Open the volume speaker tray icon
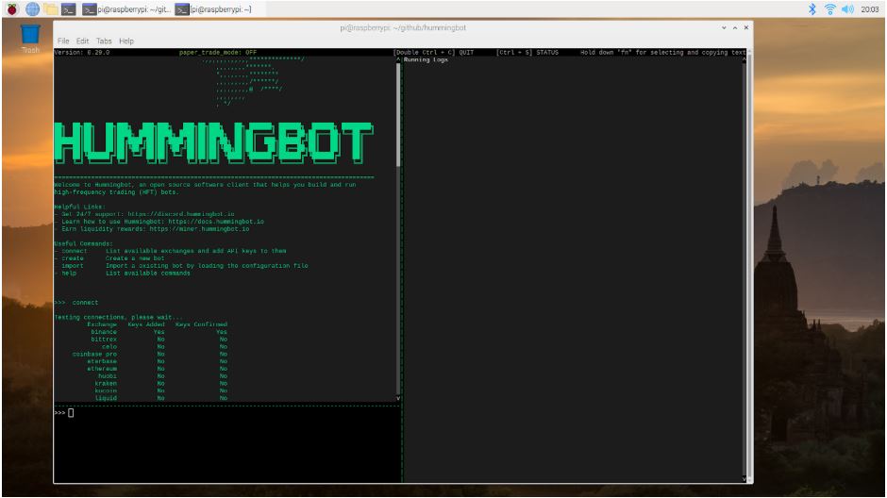 847,9
